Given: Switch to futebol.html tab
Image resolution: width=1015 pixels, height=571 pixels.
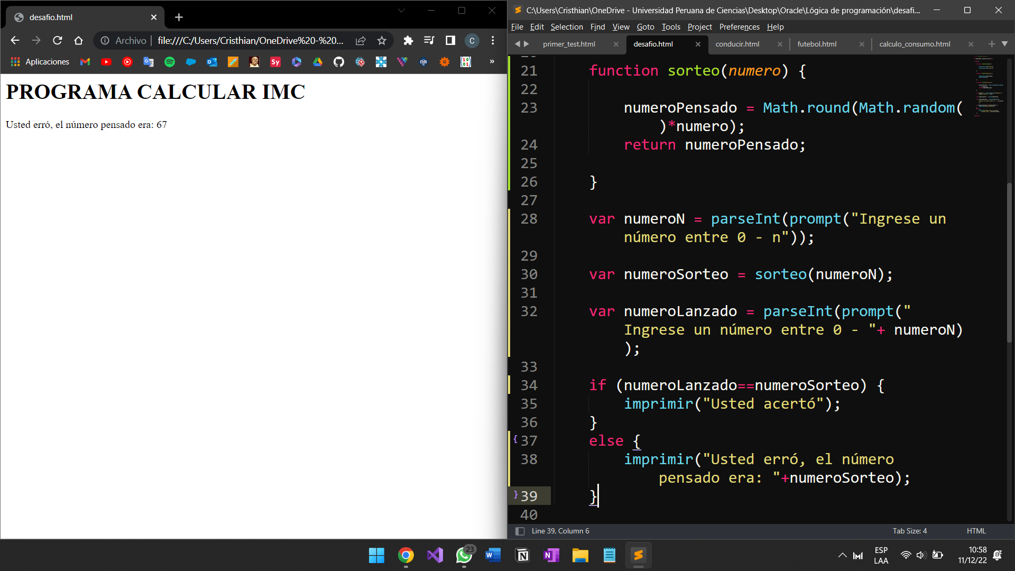Looking at the screenshot, I should (817, 44).
